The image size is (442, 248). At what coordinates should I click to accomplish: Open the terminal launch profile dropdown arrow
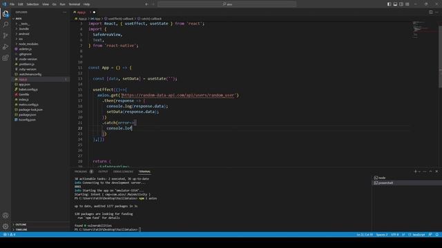click(x=419, y=172)
